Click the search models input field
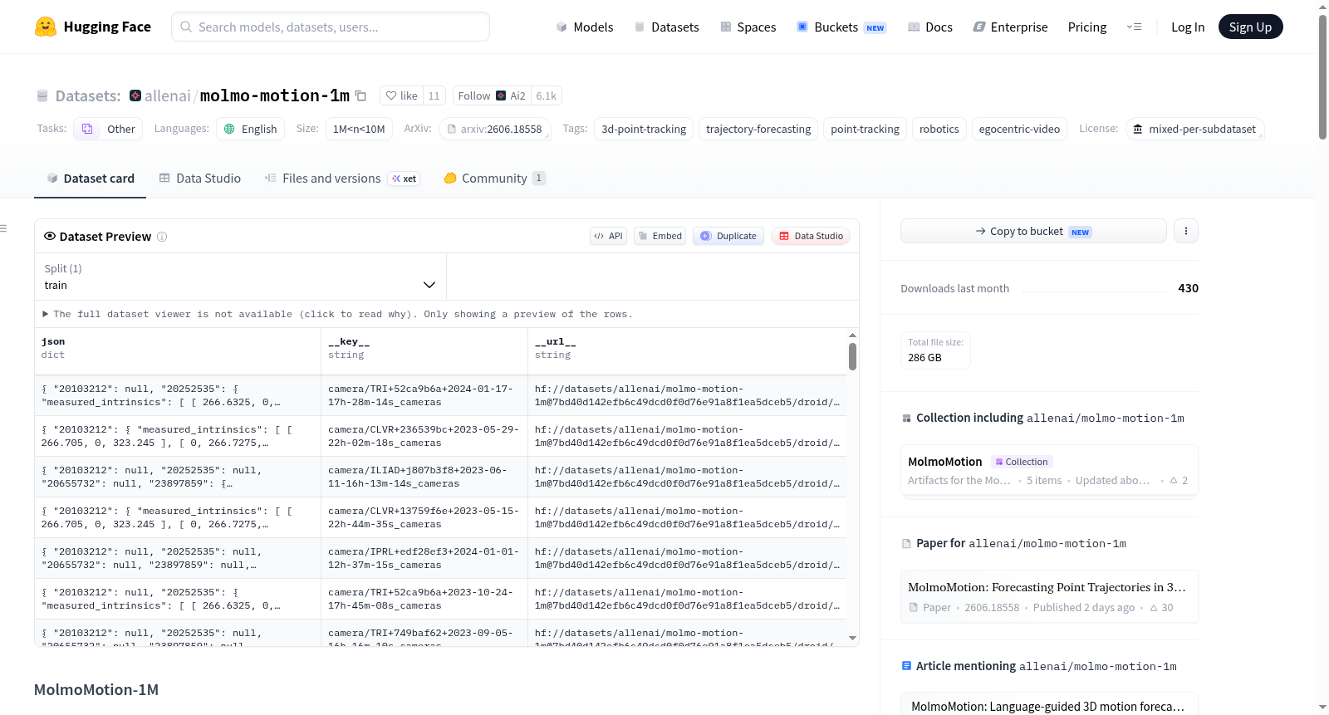1329x715 pixels. click(x=331, y=27)
